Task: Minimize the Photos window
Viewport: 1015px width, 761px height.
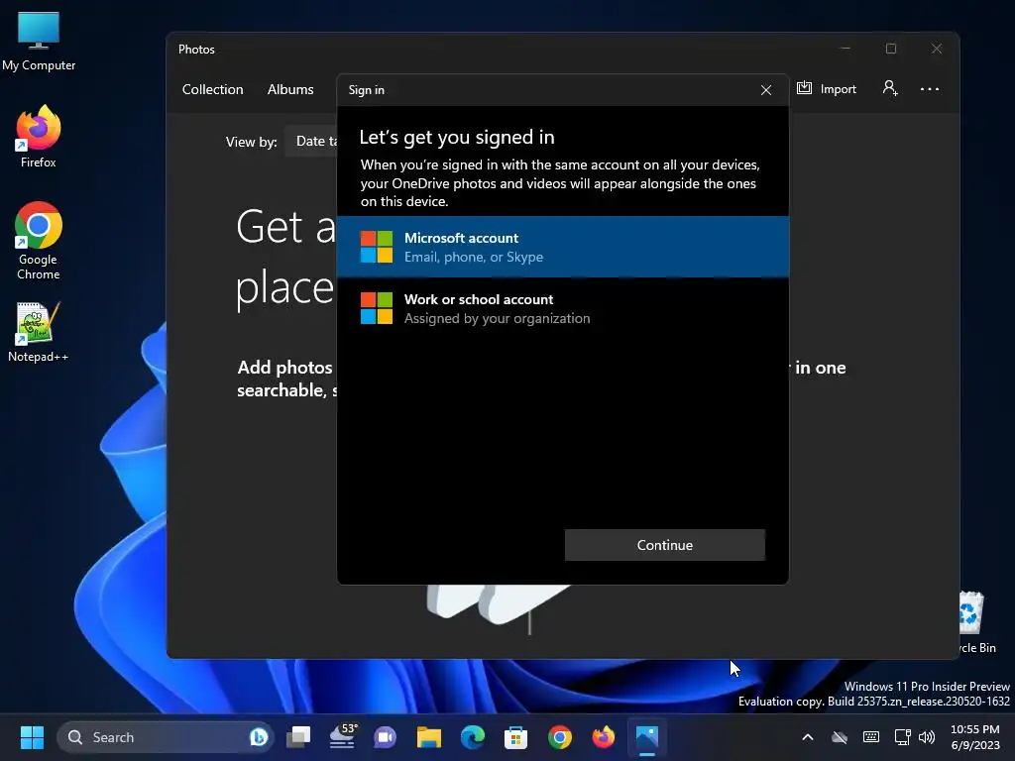Action: tap(846, 49)
